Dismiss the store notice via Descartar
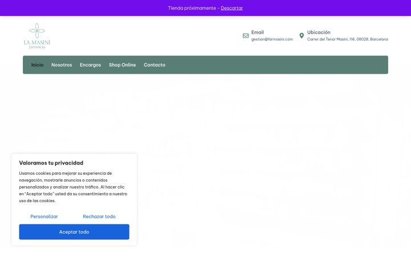The width and height of the screenshot is (411, 257). pos(232,8)
